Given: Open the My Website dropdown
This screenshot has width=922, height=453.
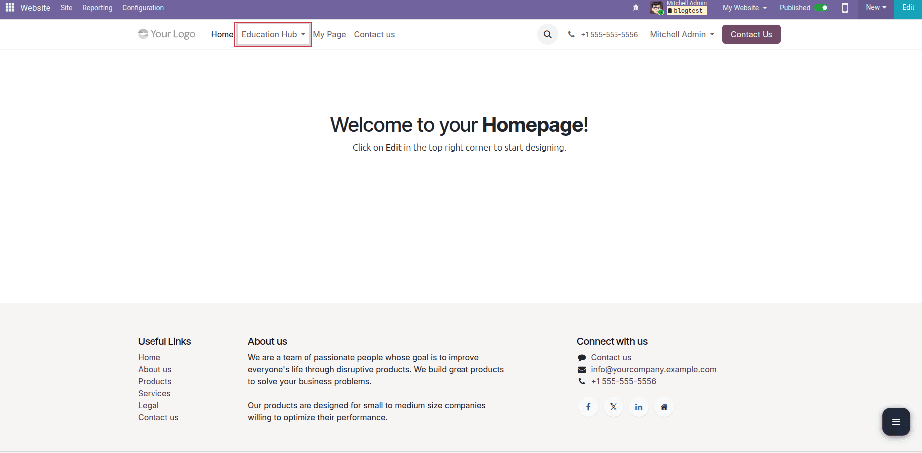Looking at the screenshot, I should 743,8.
